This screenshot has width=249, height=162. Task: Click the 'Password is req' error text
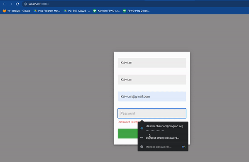coord(128,122)
